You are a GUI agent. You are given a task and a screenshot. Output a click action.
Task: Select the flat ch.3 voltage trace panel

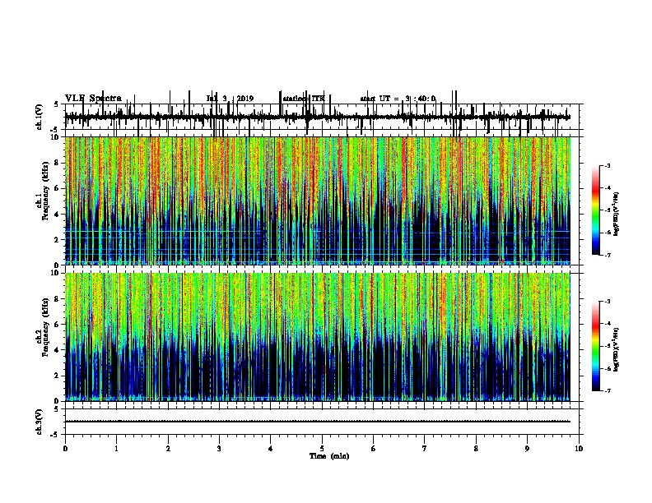point(322,422)
